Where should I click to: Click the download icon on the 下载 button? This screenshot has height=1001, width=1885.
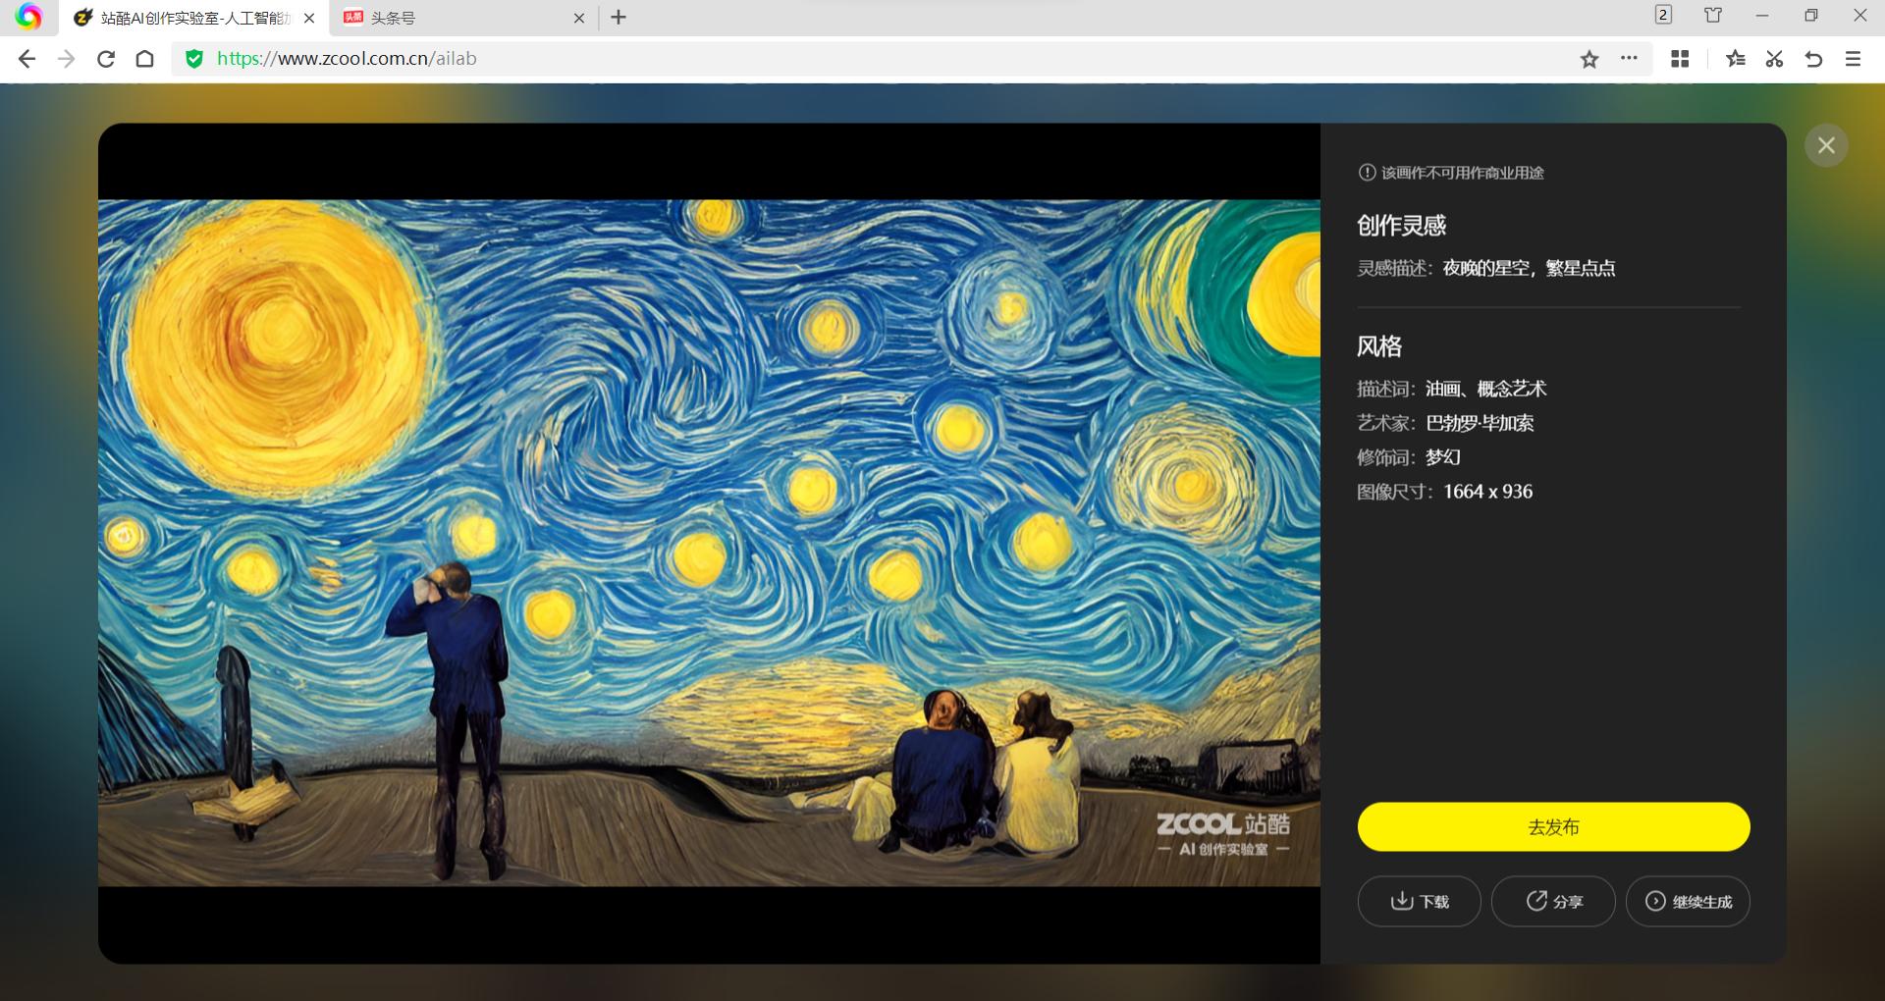click(1400, 901)
